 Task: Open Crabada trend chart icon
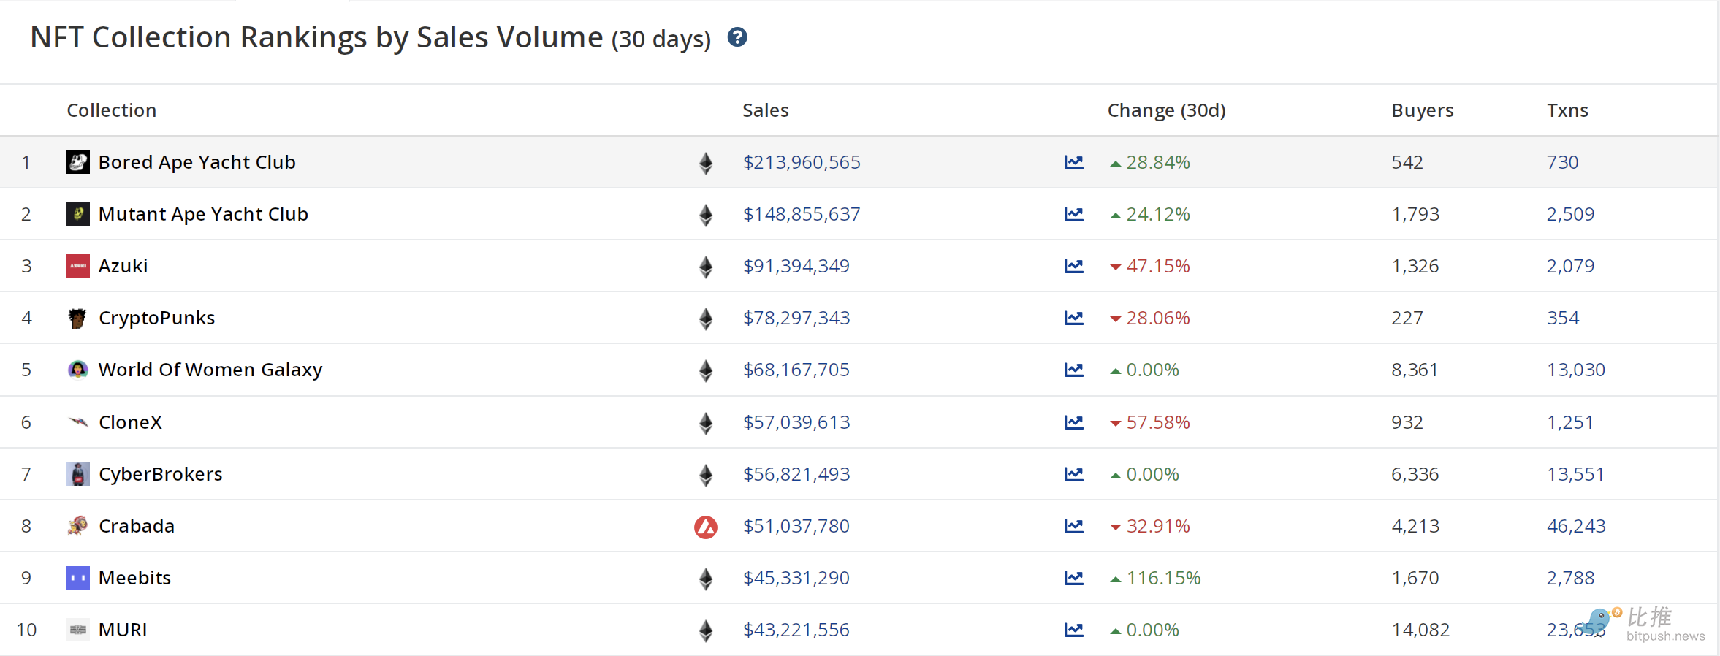tap(1073, 526)
